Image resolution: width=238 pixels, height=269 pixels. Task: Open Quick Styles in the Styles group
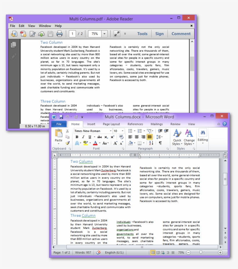point(176,136)
